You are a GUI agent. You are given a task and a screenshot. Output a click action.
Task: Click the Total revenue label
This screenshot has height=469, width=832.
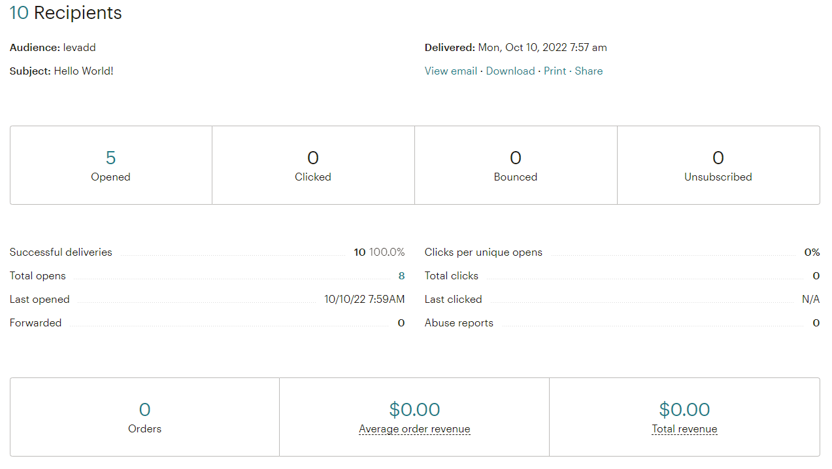coord(684,429)
